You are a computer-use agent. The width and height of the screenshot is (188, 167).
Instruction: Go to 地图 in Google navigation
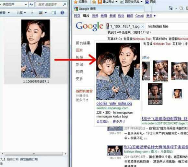104,16
